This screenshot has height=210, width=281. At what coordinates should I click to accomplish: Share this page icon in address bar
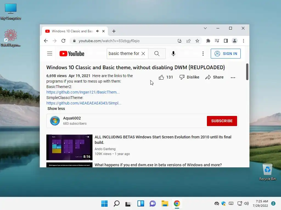[189, 41]
